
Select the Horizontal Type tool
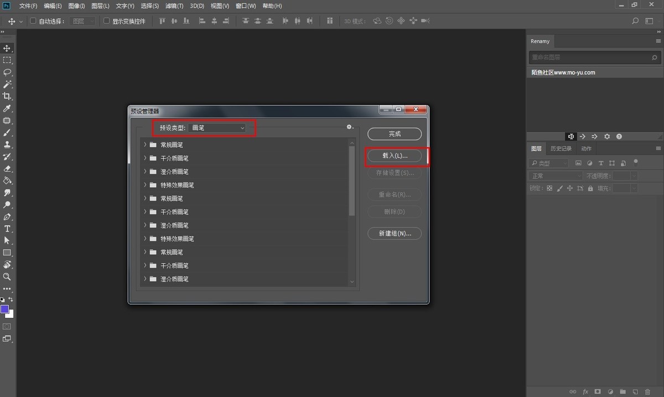pyautogui.click(x=7, y=229)
